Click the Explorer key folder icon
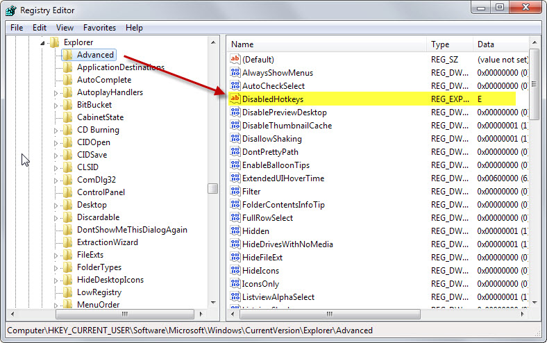Screen dimensions: 547x343 pos(55,42)
